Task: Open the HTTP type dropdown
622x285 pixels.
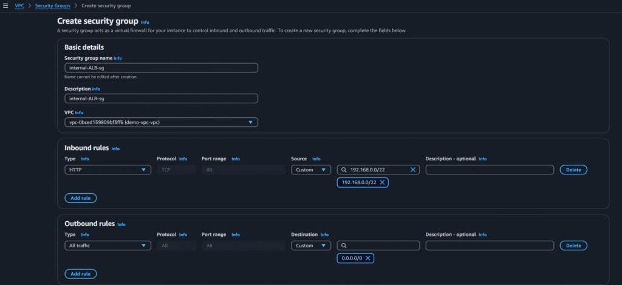Action: tap(108, 170)
